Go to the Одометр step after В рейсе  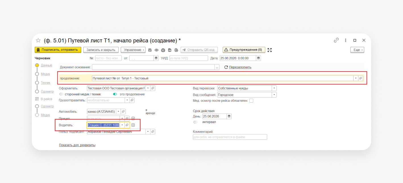[x=47, y=106]
